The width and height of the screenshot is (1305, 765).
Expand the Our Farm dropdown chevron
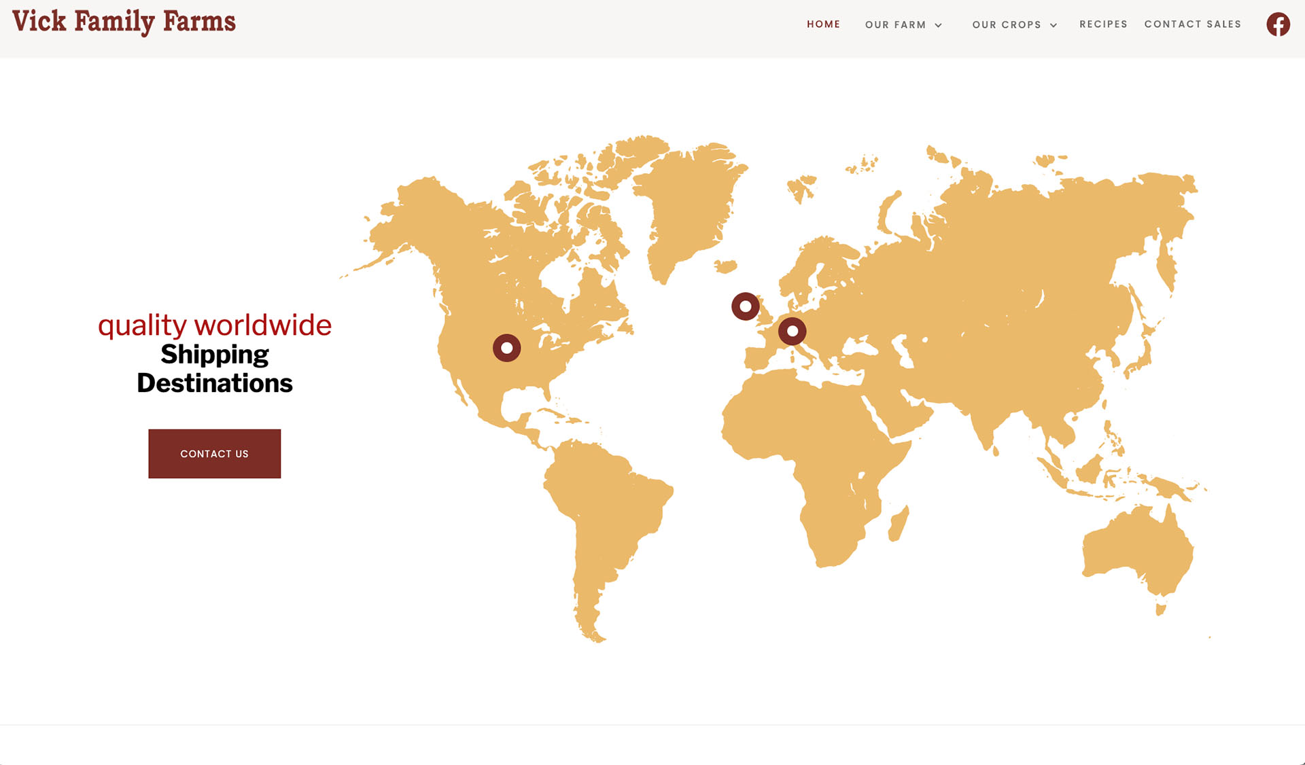[x=939, y=25]
